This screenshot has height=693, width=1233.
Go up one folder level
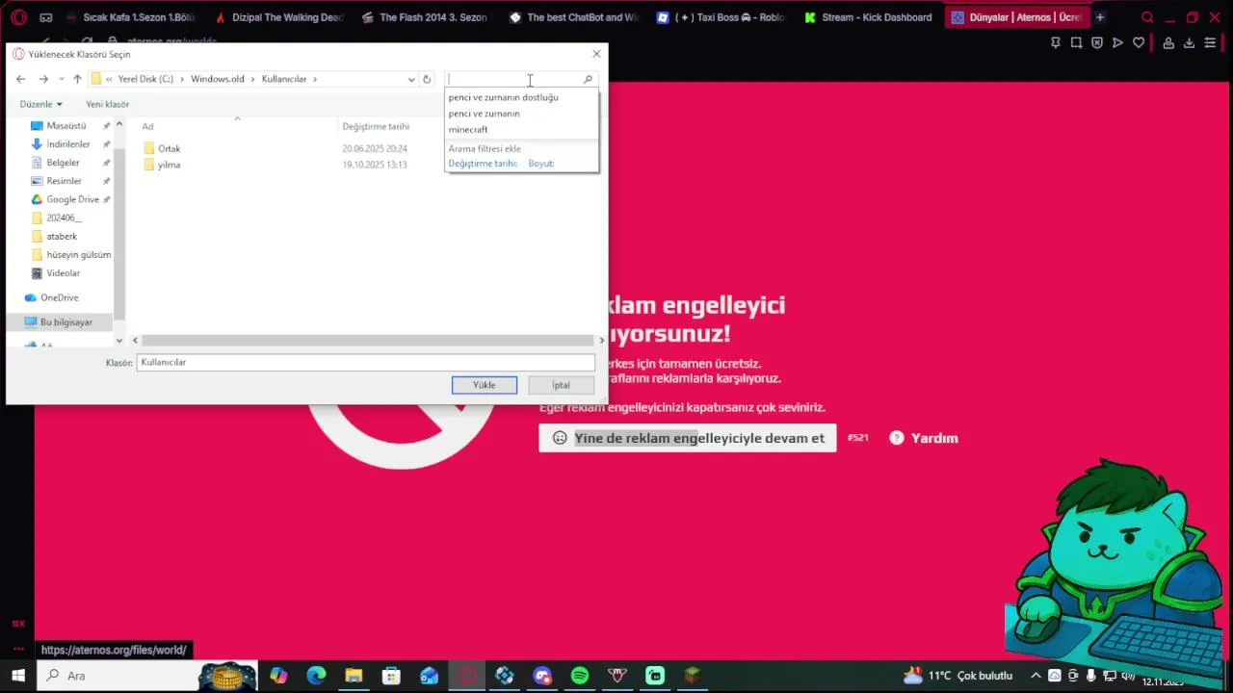(77, 79)
